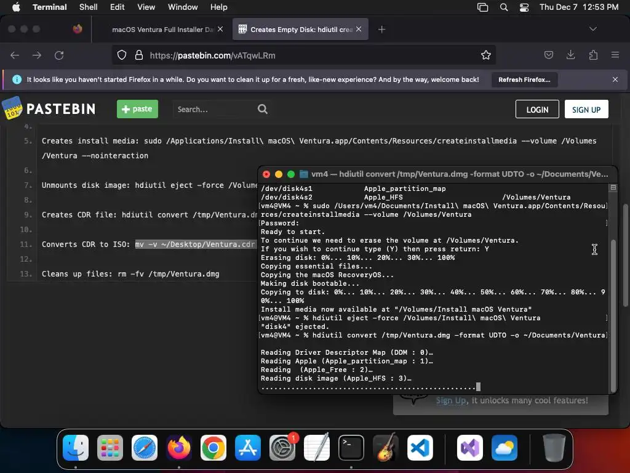Go forward in Firefox

(x=37, y=55)
